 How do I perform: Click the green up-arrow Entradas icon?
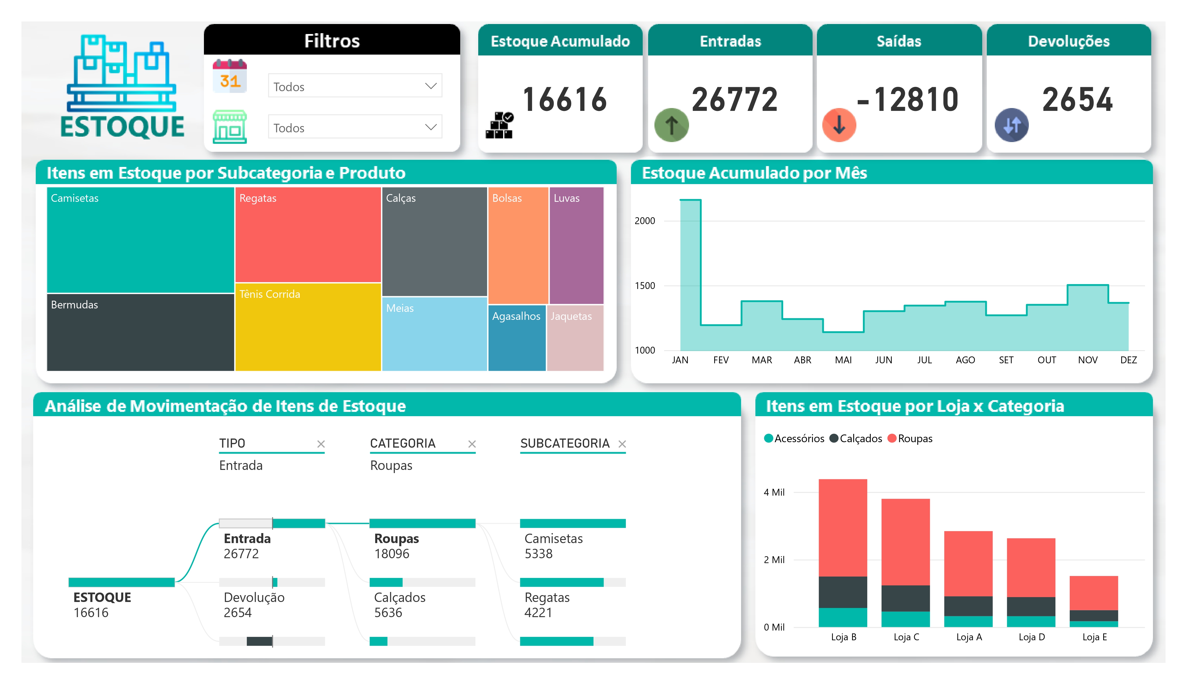click(x=671, y=125)
